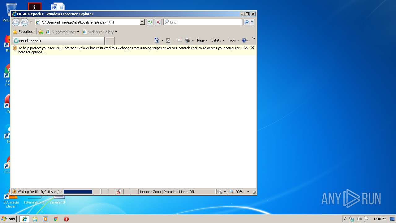The height and width of the screenshot is (223, 396).
Task: Open search provider options dropdown
Action: [252, 22]
